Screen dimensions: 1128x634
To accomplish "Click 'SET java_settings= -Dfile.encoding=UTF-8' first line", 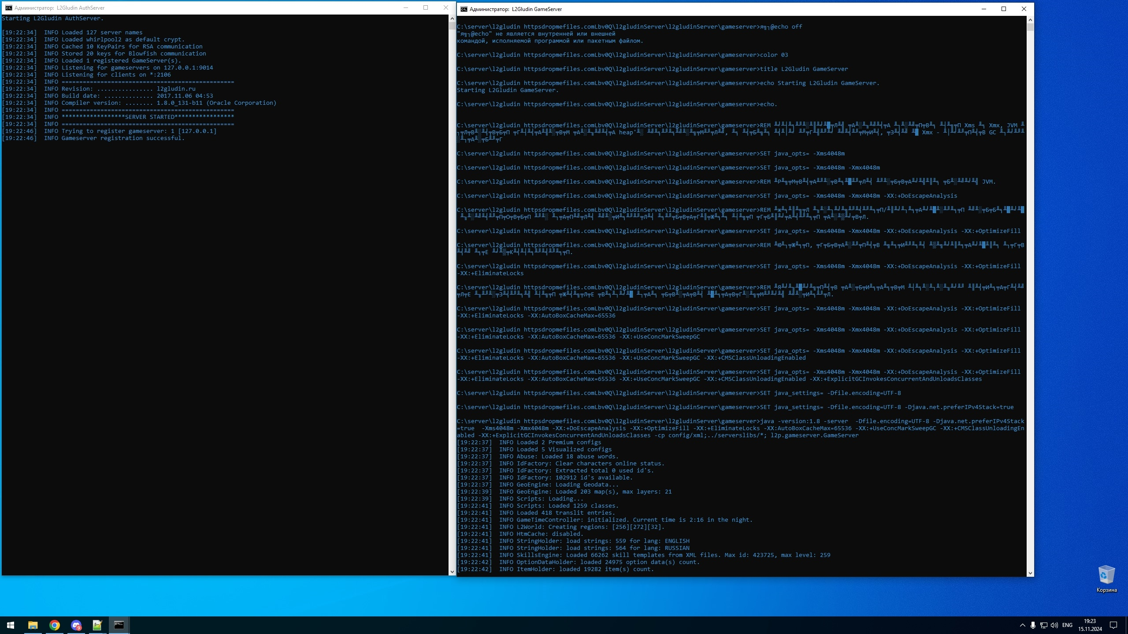I will click(x=679, y=393).
